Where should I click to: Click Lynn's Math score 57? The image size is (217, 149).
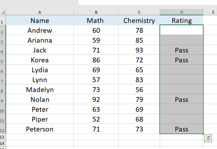[x=96, y=80]
